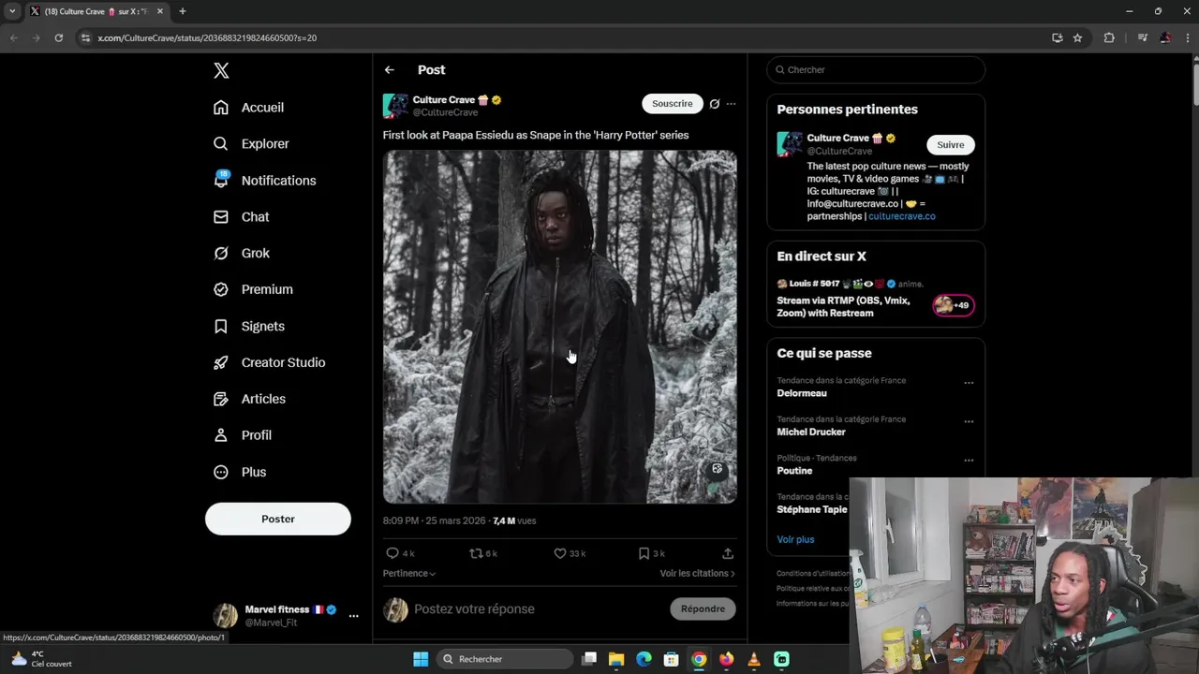Image resolution: width=1199 pixels, height=674 pixels.
Task: Open @CultureCrave handle on the post
Action: 445,112
